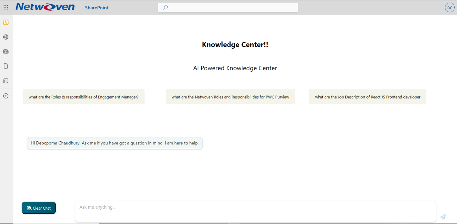Click the greeting message bubble

tap(114, 143)
